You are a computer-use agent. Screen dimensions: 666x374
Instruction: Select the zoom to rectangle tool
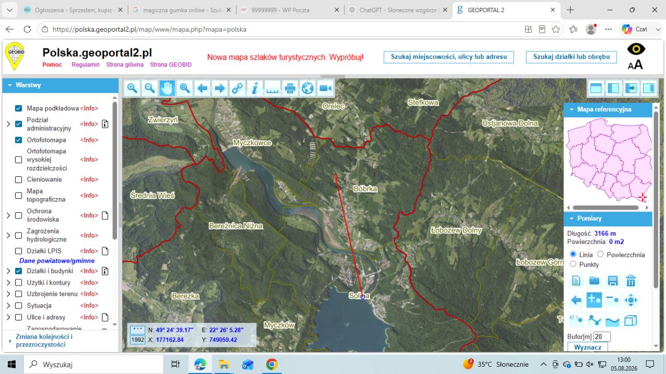click(185, 88)
